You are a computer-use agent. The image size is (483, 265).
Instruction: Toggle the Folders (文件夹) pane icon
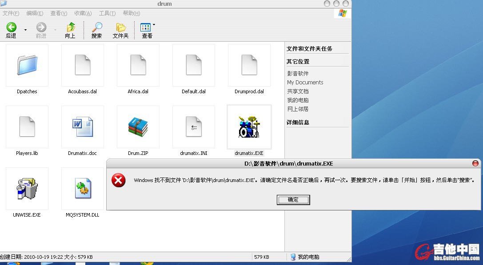[121, 28]
